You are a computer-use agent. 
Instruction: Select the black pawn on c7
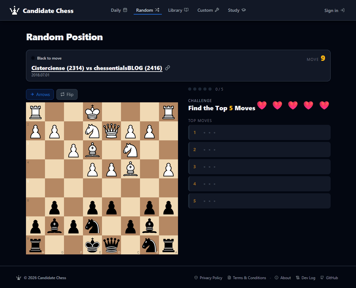pyautogui.click(x=130, y=226)
